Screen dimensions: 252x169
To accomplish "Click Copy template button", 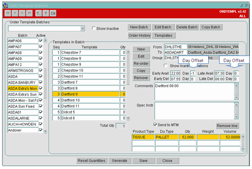I will tap(141, 71).
